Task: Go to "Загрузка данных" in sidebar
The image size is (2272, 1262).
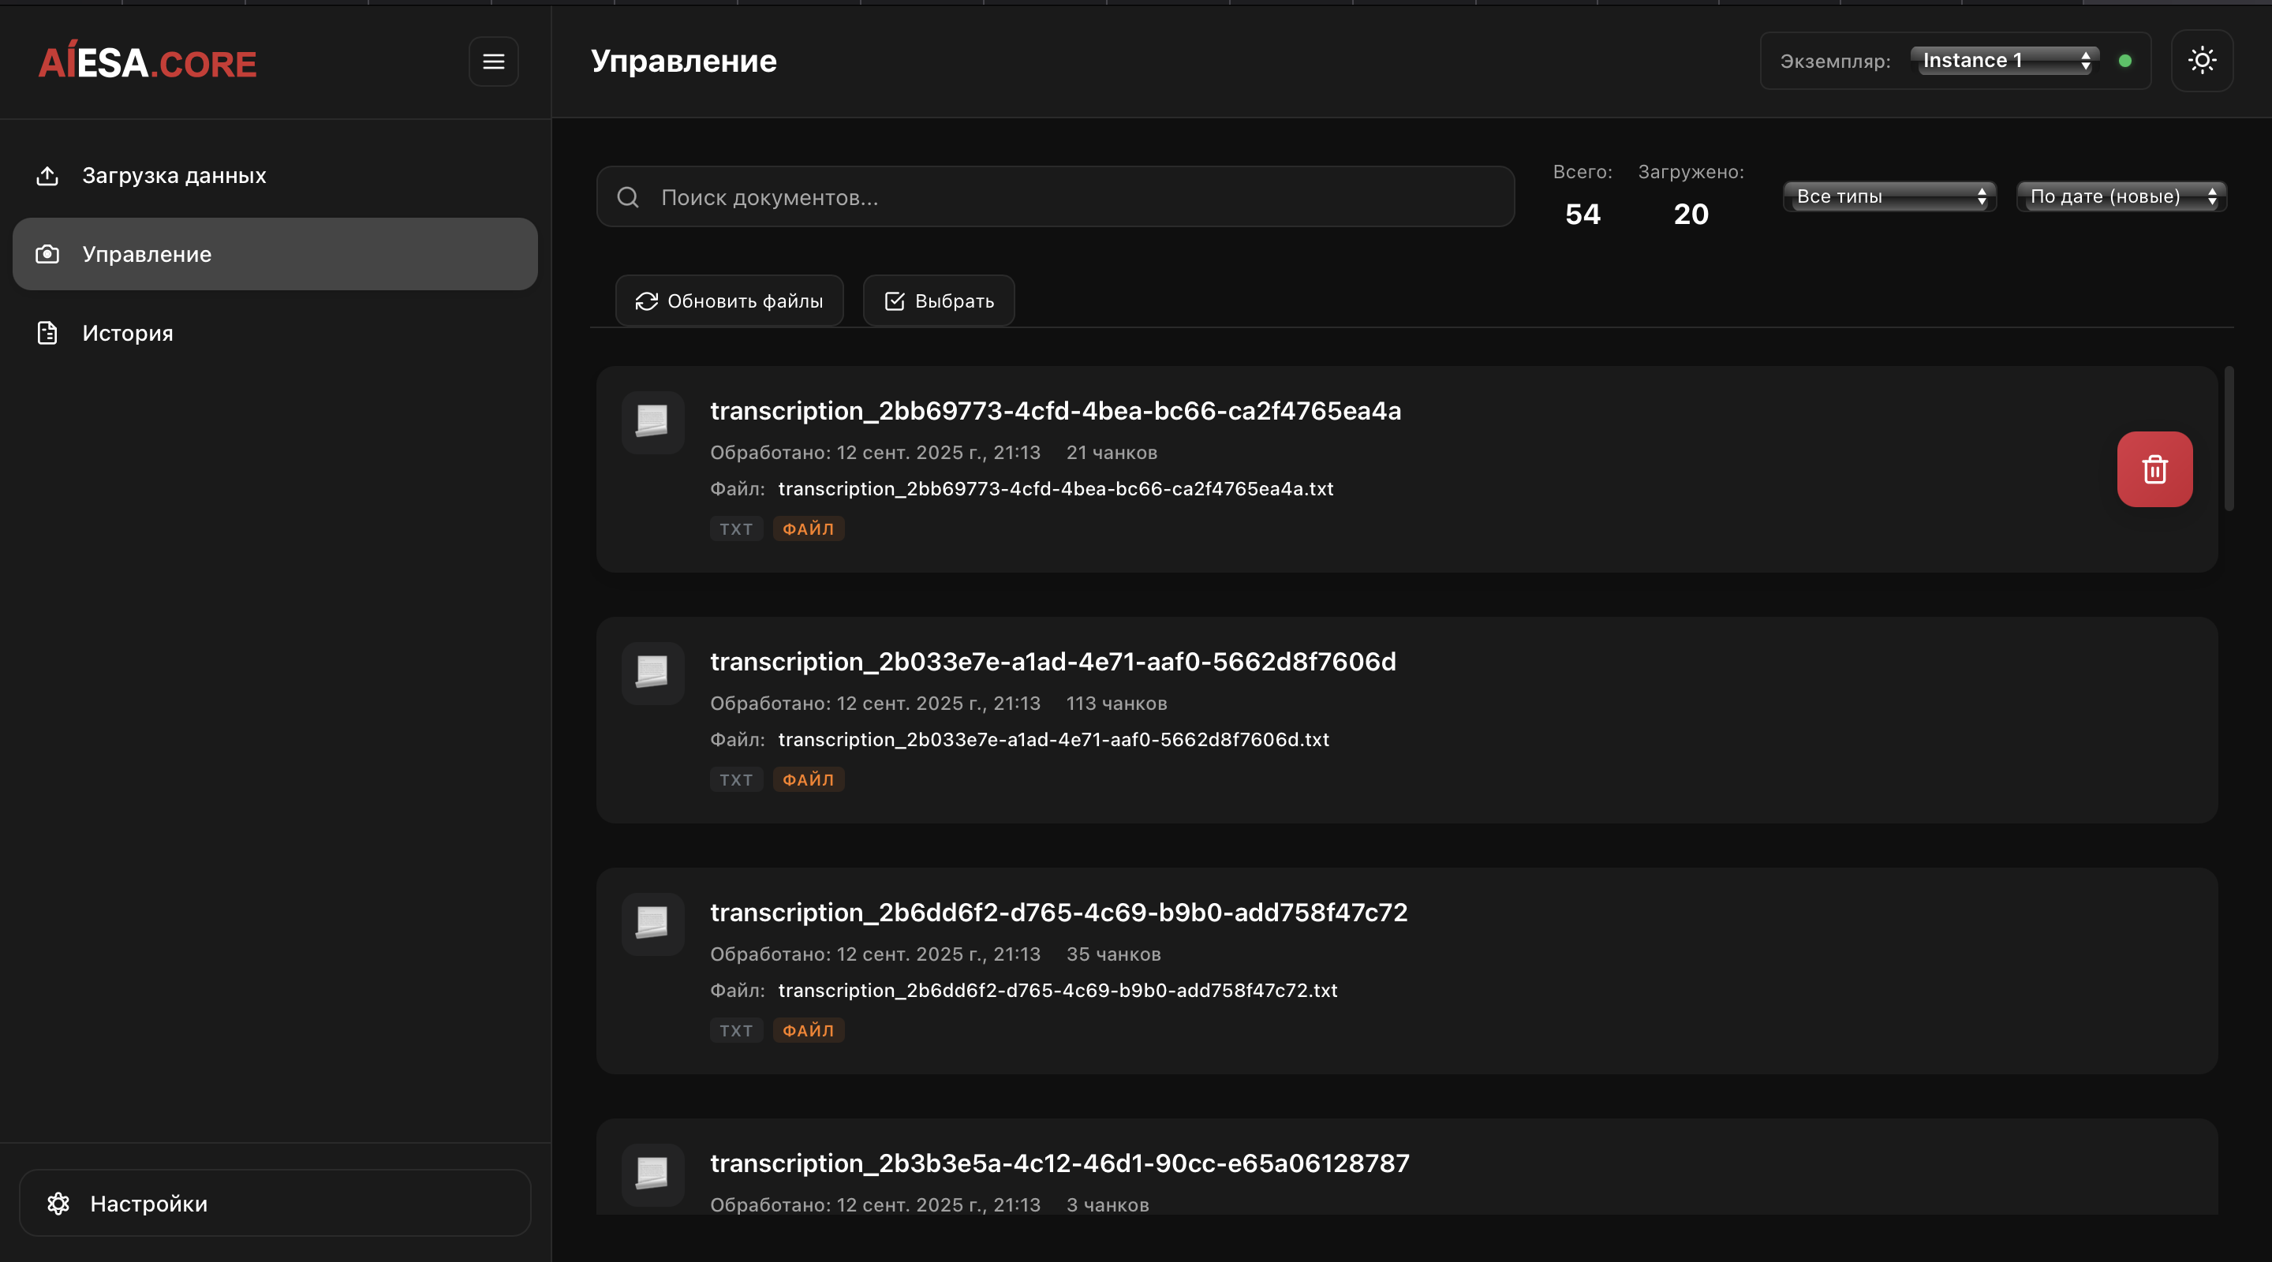Action: coord(174,176)
